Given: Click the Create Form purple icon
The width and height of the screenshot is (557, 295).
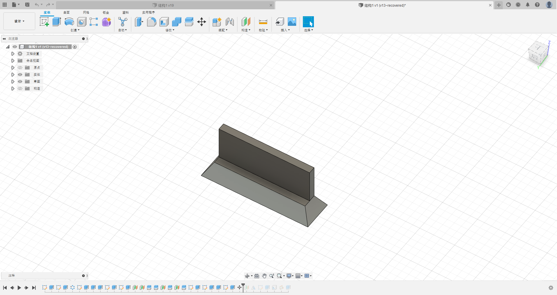Looking at the screenshot, I should tap(106, 22).
